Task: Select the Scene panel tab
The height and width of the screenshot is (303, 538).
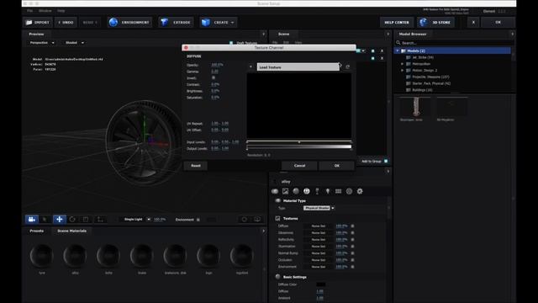Action: [x=283, y=34]
